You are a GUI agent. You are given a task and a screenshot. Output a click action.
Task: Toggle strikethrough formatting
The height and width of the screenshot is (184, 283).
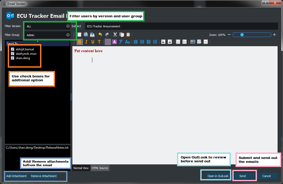click(x=99, y=42)
